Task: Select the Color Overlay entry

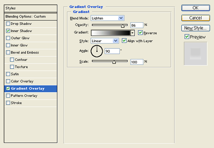Action: pyautogui.click(x=22, y=81)
